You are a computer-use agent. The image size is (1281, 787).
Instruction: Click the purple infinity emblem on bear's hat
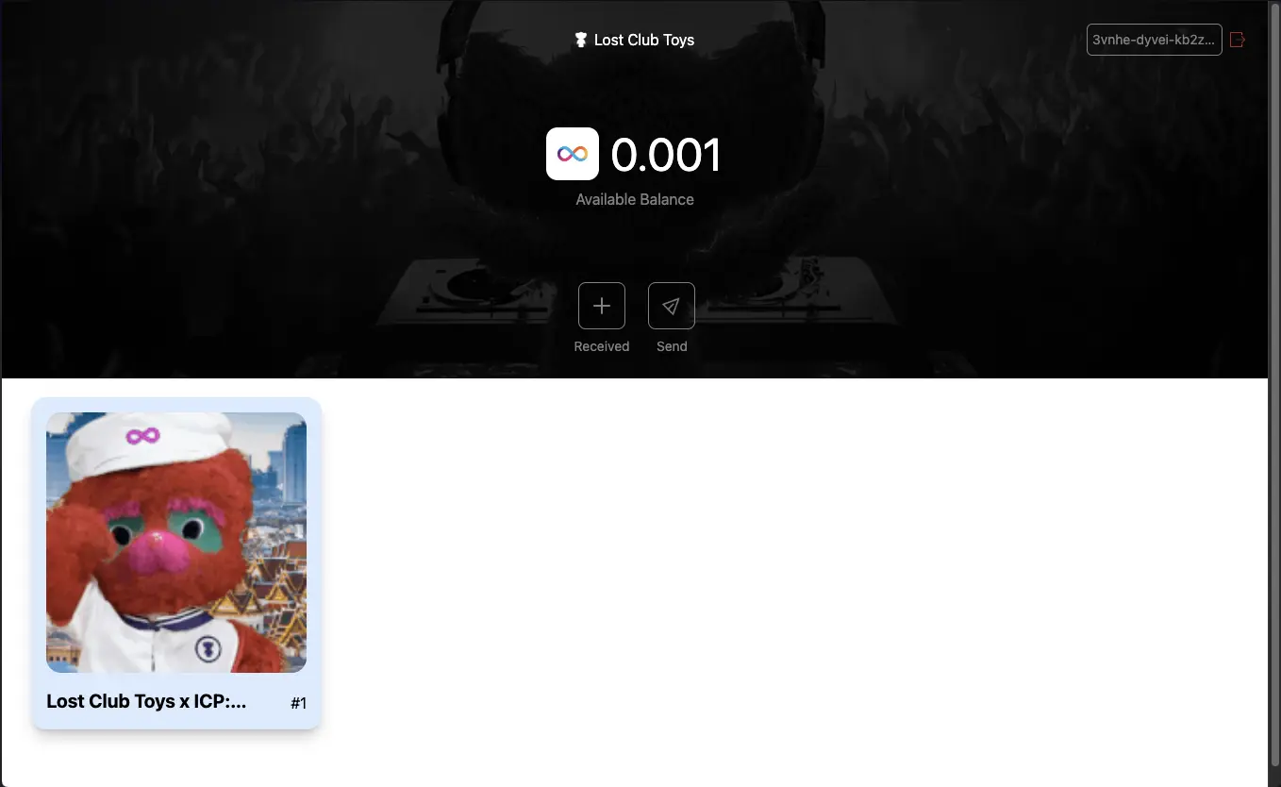coord(143,436)
